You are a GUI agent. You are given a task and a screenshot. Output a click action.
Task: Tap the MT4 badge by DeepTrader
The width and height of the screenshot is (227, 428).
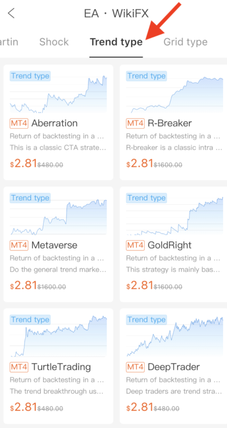135,367
